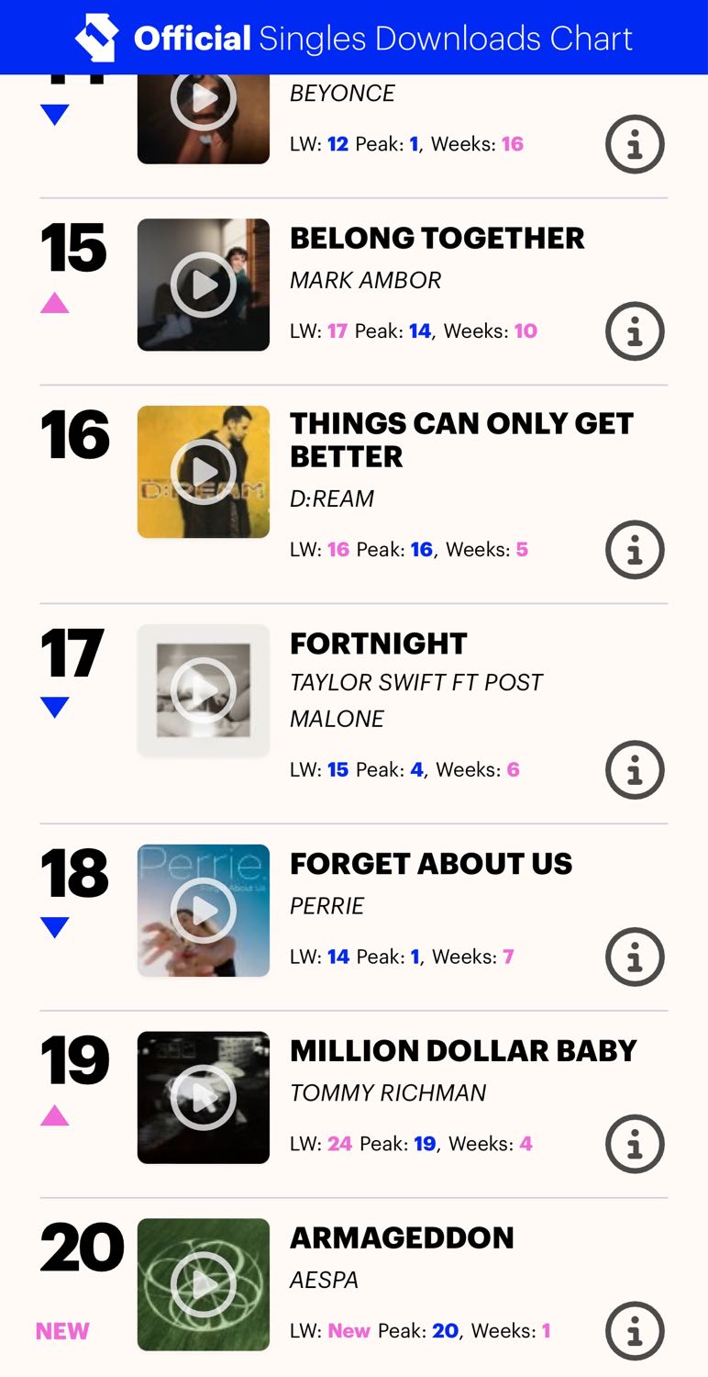Open info for Belong Together
Screen dimensions: 708x1377
click(x=635, y=331)
